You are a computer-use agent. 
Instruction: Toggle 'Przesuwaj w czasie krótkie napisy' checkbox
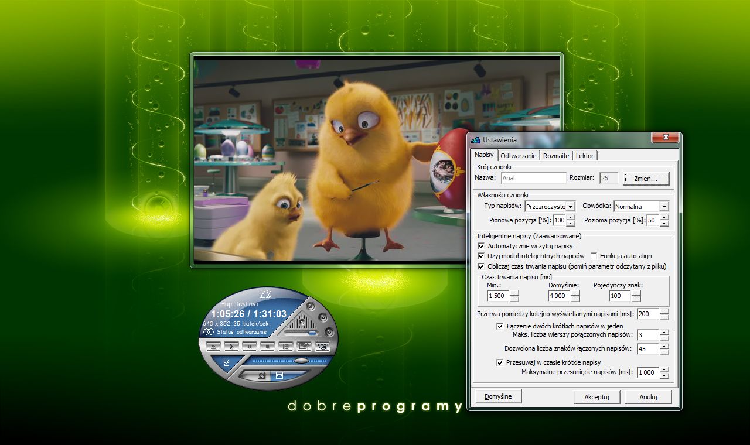point(500,362)
